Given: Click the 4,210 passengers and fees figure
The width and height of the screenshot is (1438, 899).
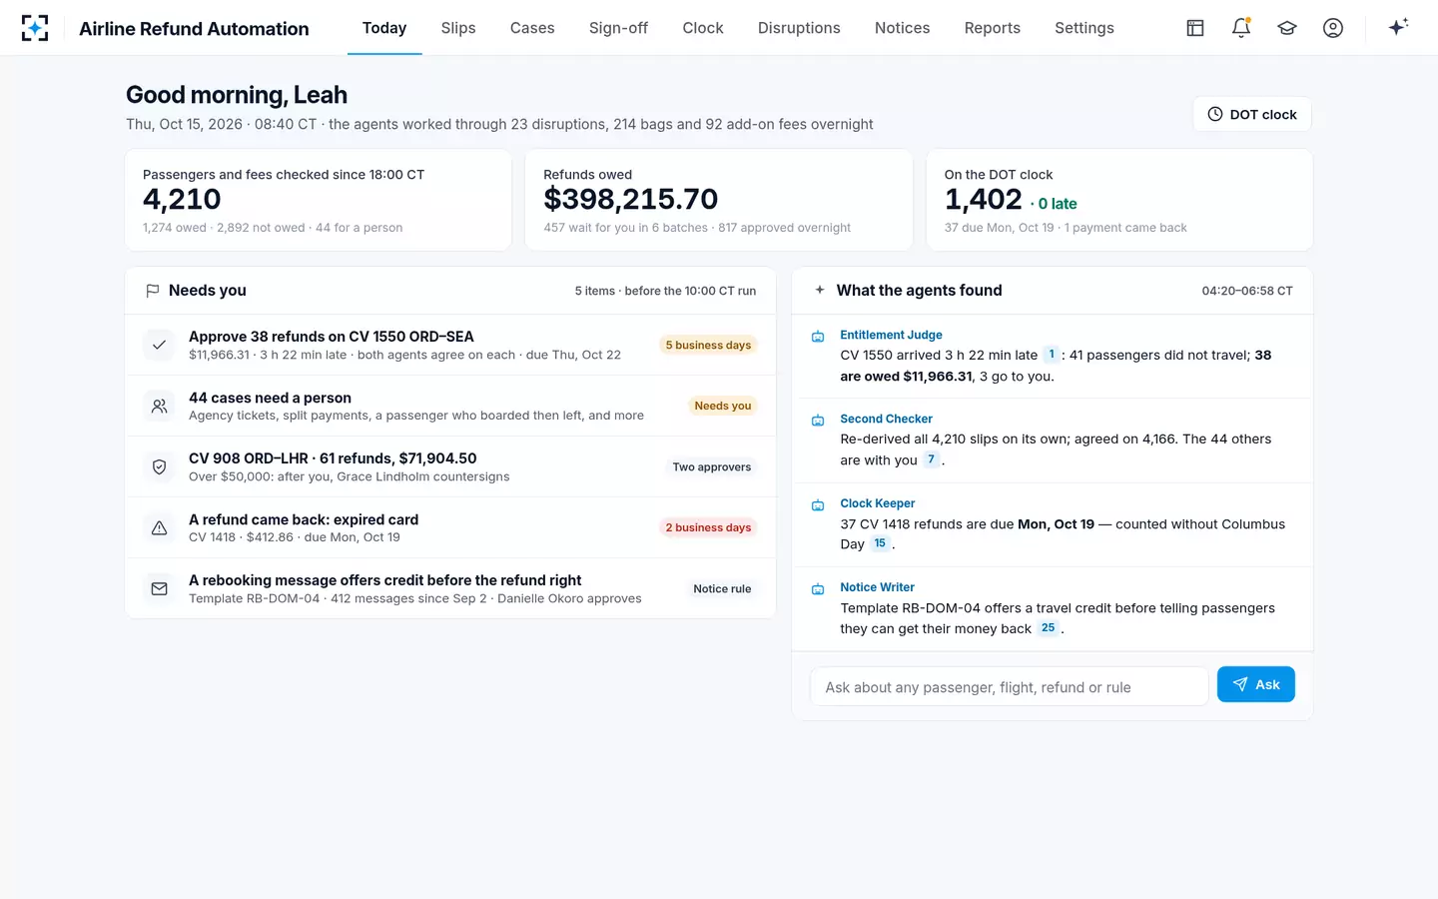Looking at the screenshot, I should 182,199.
